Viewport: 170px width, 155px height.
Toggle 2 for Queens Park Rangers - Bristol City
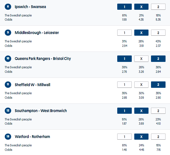point(158,59)
